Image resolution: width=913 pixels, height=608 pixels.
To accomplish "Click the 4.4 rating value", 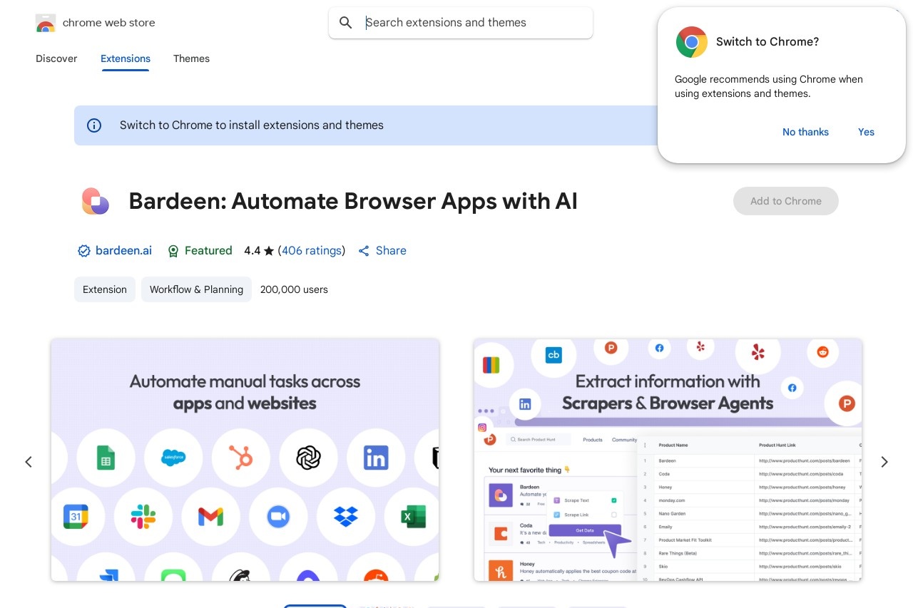I will [252, 251].
